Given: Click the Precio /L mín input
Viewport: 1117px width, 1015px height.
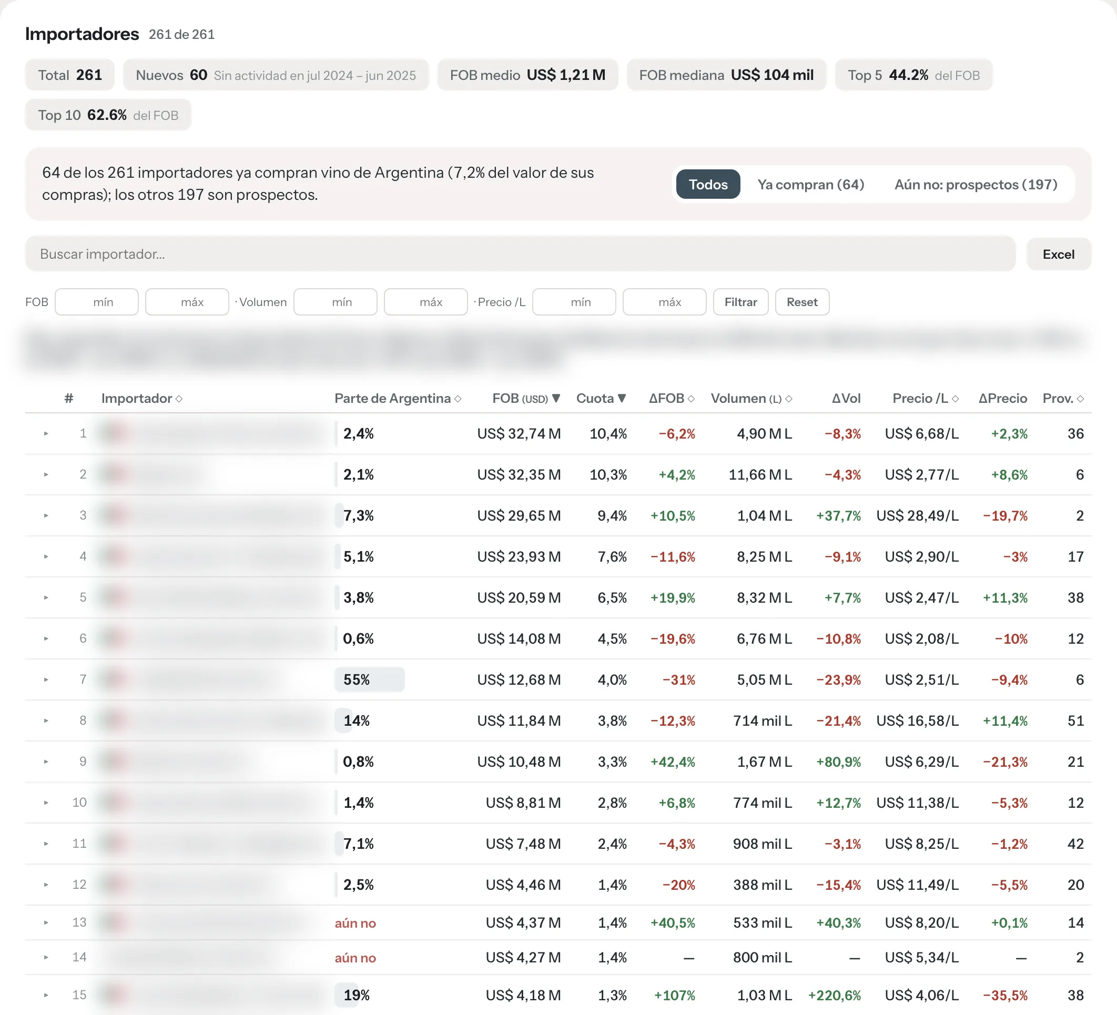Looking at the screenshot, I should [575, 302].
